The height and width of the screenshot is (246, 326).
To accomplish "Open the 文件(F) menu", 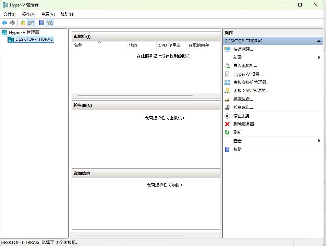I will [x=10, y=14].
